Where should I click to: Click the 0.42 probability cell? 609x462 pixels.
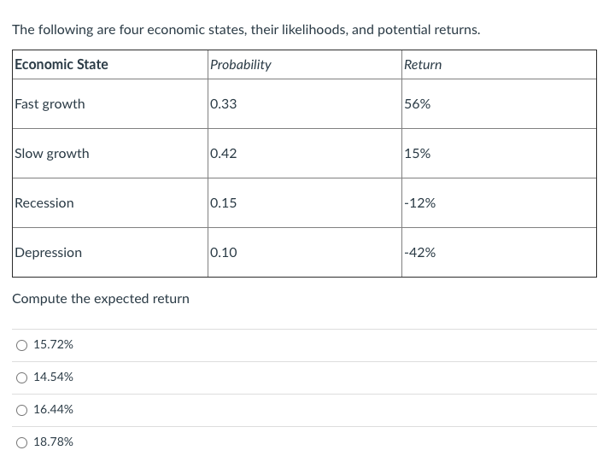(224, 154)
